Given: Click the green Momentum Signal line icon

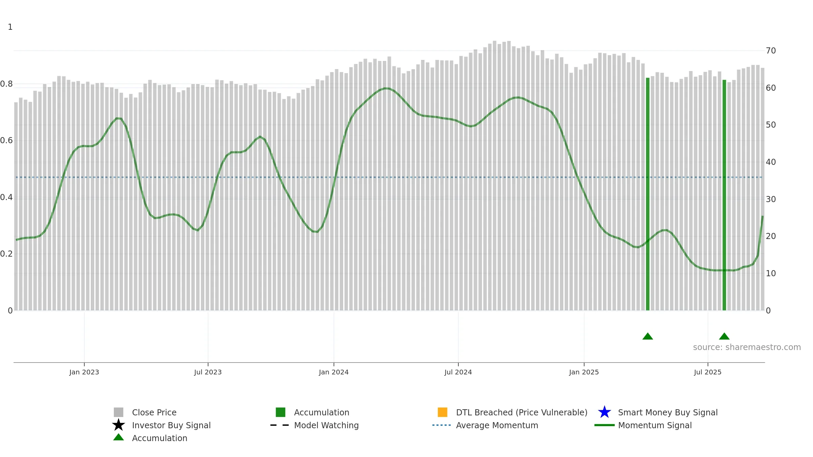Looking at the screenshot, I should [604, 425].
